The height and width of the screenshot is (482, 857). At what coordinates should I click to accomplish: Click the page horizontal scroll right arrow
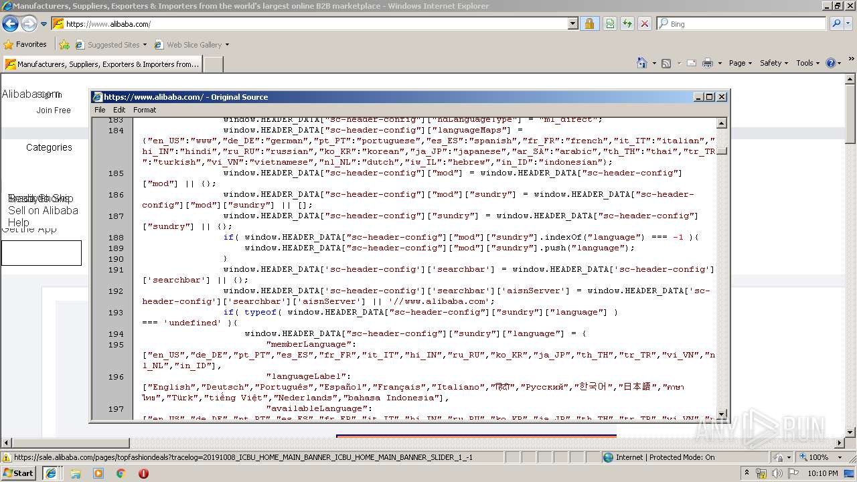(x=840, y=443)
